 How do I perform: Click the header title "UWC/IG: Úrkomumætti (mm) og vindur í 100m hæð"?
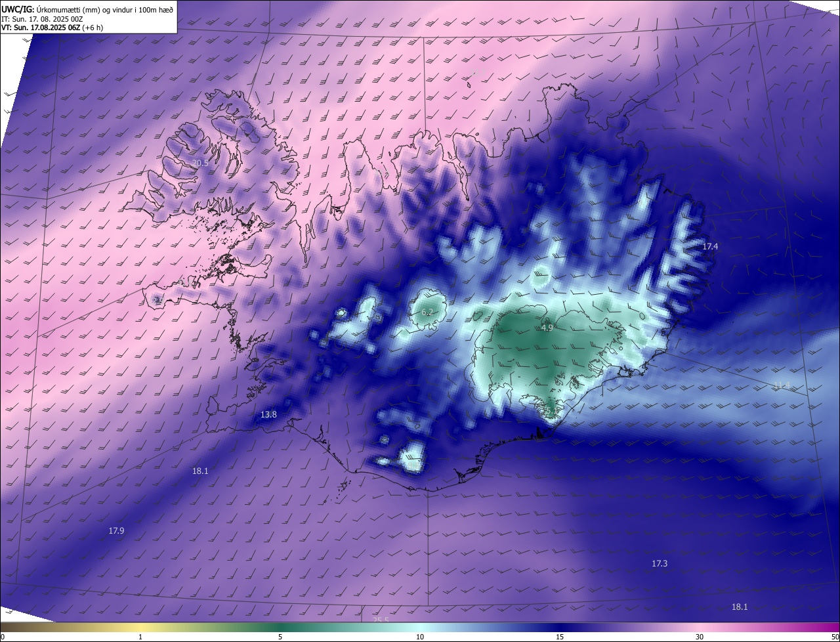[87, 9]
